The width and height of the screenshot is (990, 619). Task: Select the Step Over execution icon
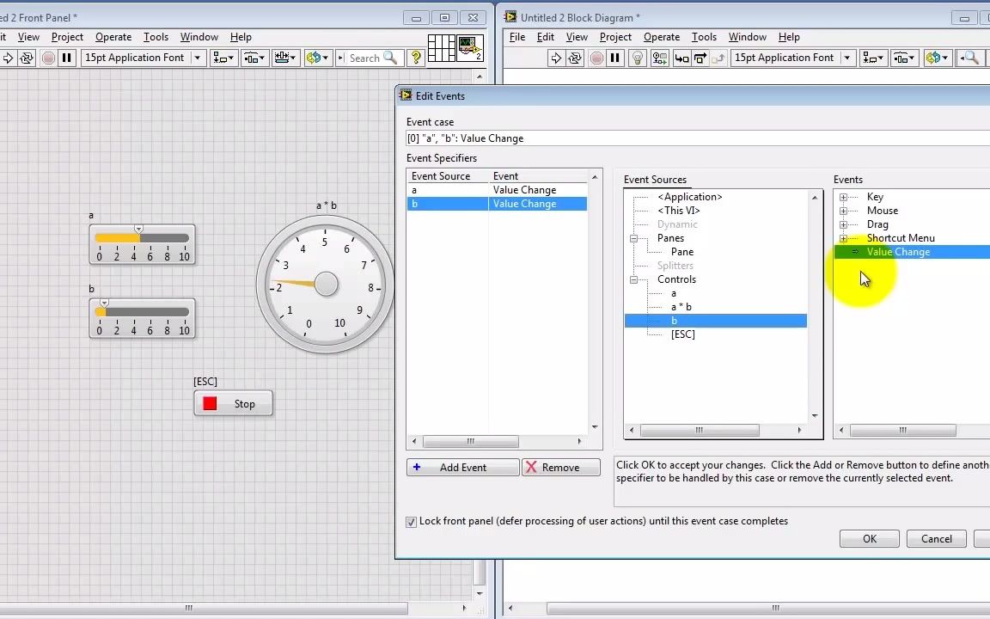pos(699,58)
